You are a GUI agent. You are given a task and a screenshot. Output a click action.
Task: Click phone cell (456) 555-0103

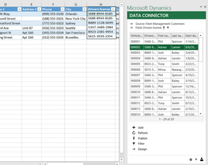(53, 28)
